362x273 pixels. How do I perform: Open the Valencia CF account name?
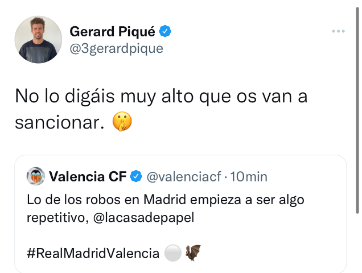coord(88,177)
